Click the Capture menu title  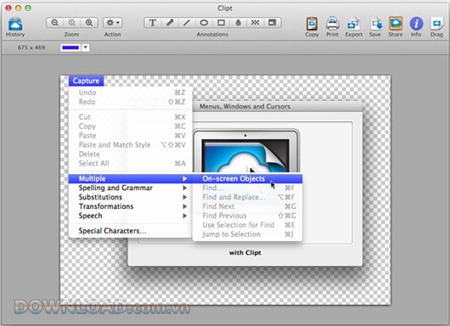click(86, 81)
